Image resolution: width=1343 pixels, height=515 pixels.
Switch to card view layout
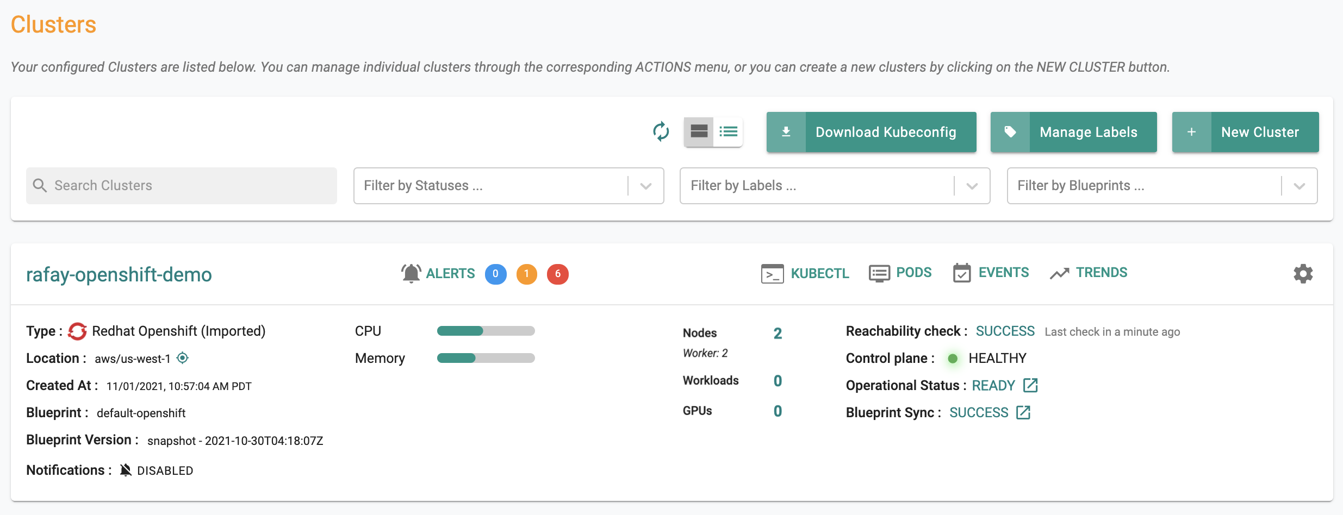point(699,131)
